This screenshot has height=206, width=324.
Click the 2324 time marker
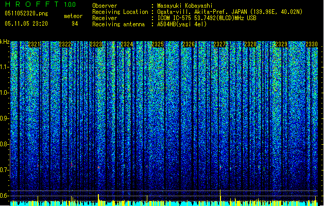point(127,44)
